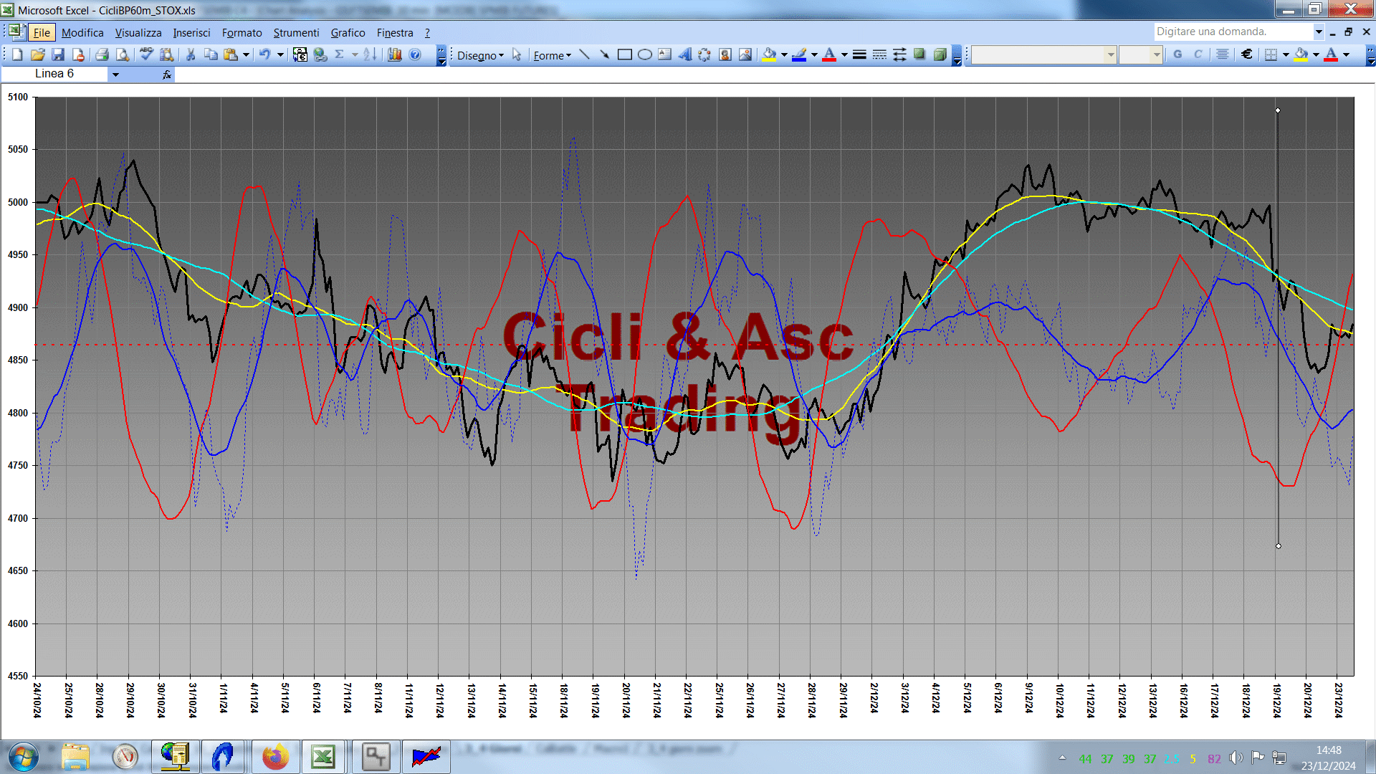Click Shadow Style icon

[x=919, y=54]
